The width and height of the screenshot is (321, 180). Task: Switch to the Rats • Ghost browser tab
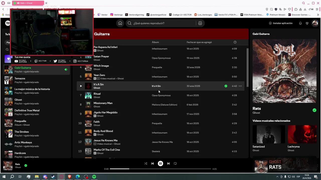[28, 3]
